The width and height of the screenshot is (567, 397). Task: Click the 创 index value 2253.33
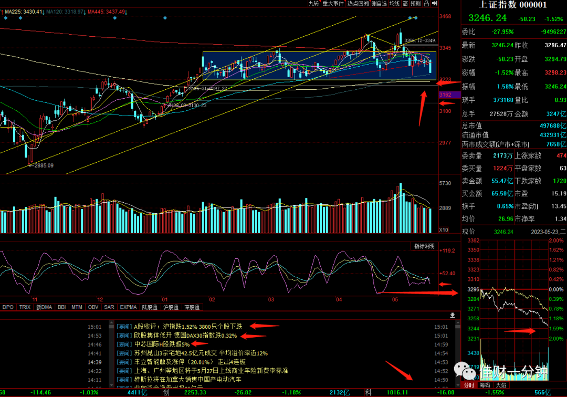[x=195, y=392]
